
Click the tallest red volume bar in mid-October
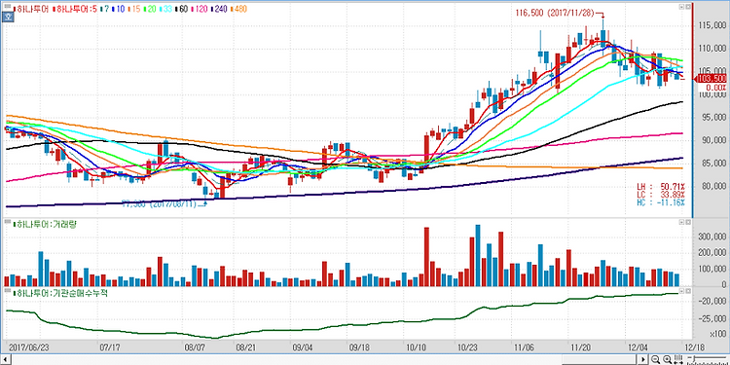point(426,257)
